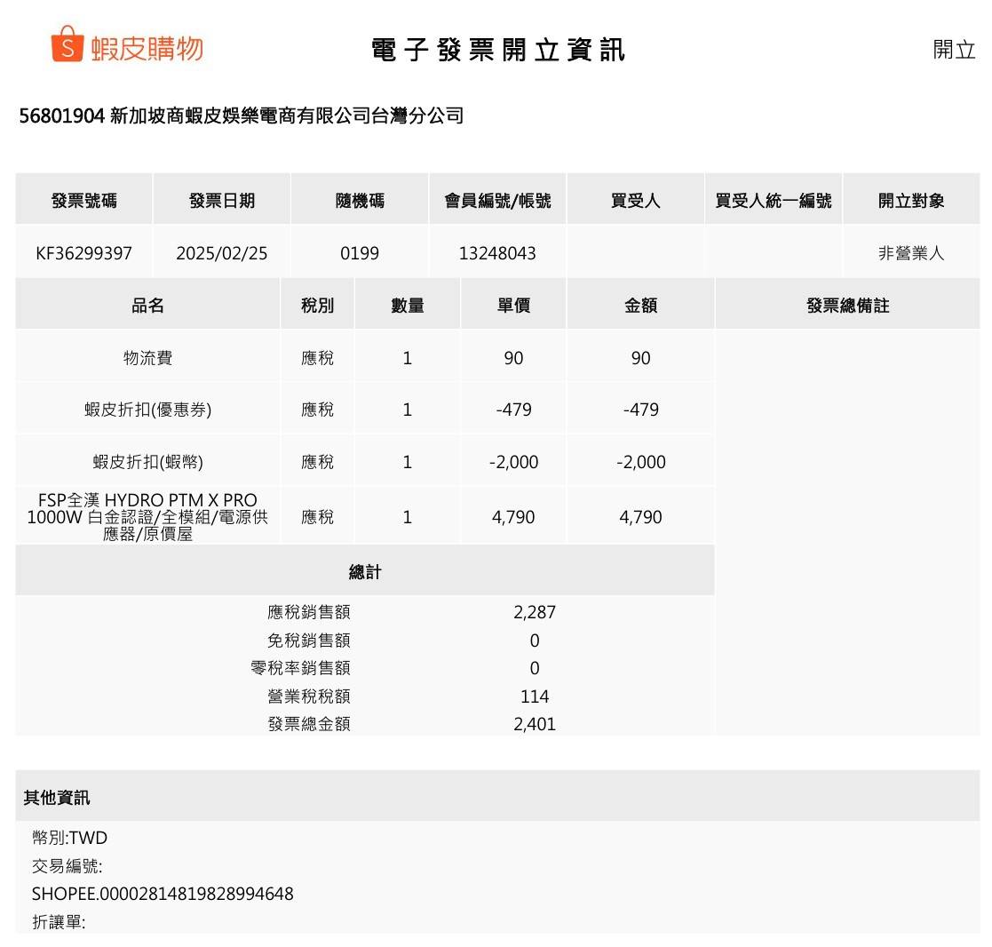This screenshot has height=947, width=992.
Task: Click the 折讓單: label
Action: tap(59, 921)
